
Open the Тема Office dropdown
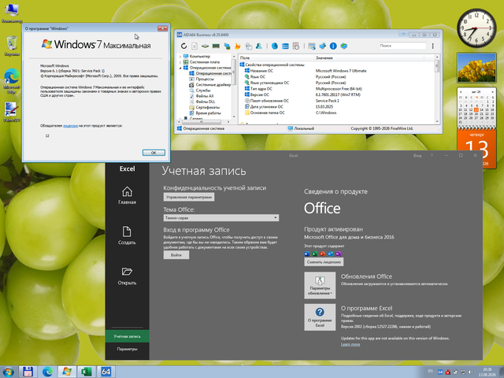coord(220,217)
